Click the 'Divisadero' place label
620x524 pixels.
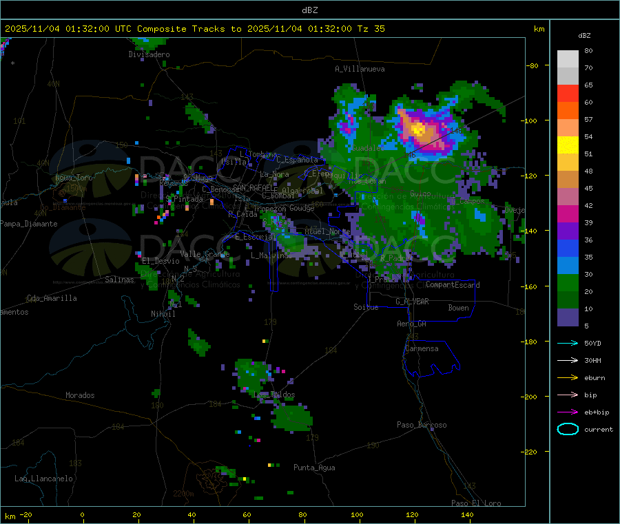coord(149,54)
